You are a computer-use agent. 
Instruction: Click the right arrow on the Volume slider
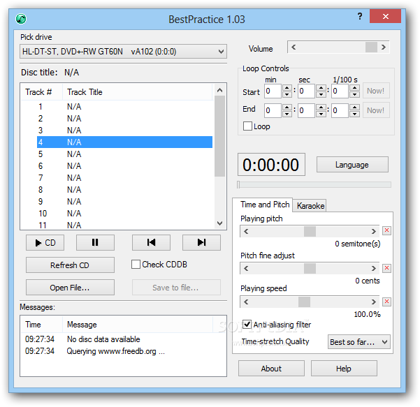click(384, 47)
